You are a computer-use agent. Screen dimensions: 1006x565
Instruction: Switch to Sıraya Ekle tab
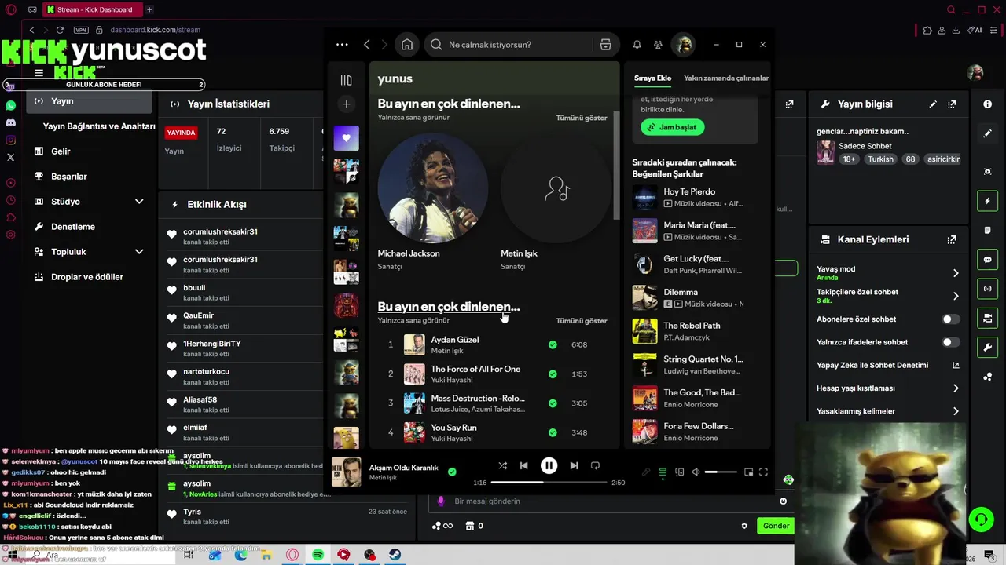652,78
